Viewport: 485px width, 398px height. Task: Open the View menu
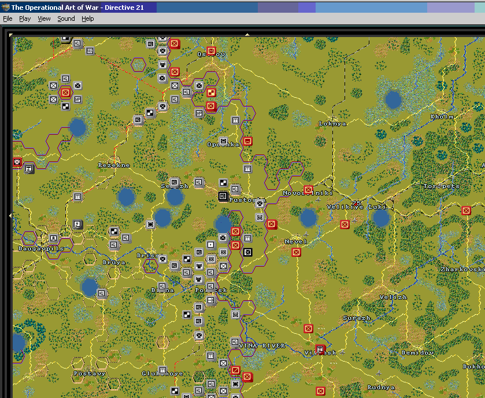pos(44,19)
